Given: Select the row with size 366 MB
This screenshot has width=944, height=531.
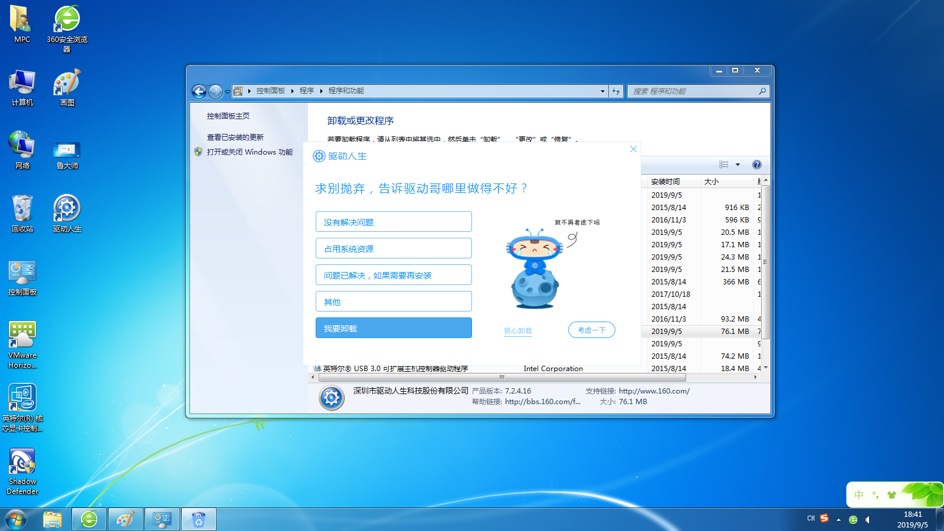Looking at the screenshot, I should tap(701, 281).
